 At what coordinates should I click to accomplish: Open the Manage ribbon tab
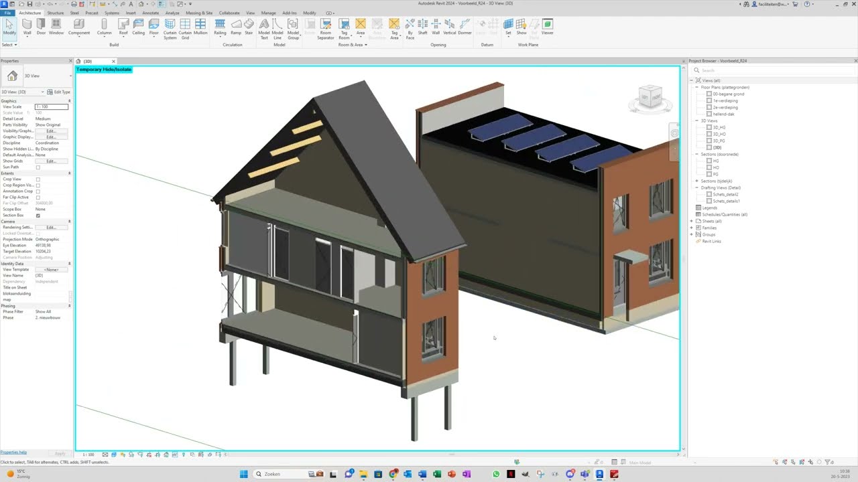click(x=268, y=13)
